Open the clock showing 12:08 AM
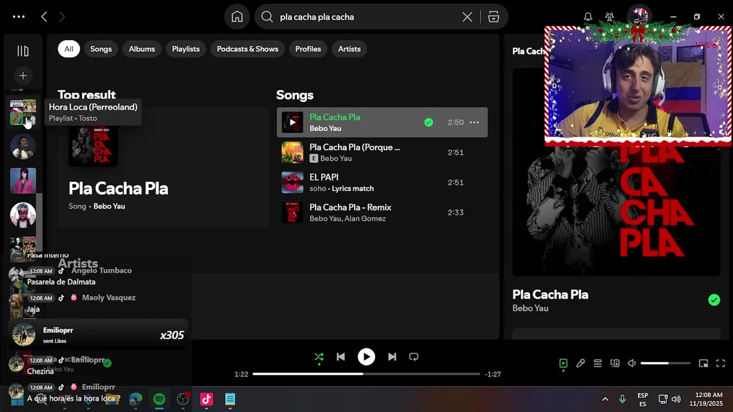The height and width of the screenshot is (412, 733). coord(706,399)
